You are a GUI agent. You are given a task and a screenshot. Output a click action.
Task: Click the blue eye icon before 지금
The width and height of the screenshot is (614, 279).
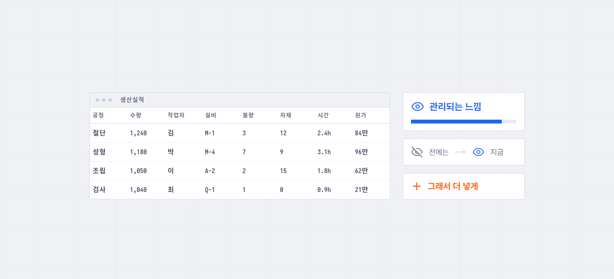pos(478,152)
